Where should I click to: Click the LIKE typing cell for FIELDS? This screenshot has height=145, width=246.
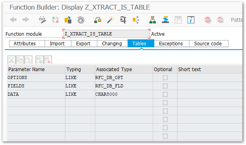pos(80,86)
